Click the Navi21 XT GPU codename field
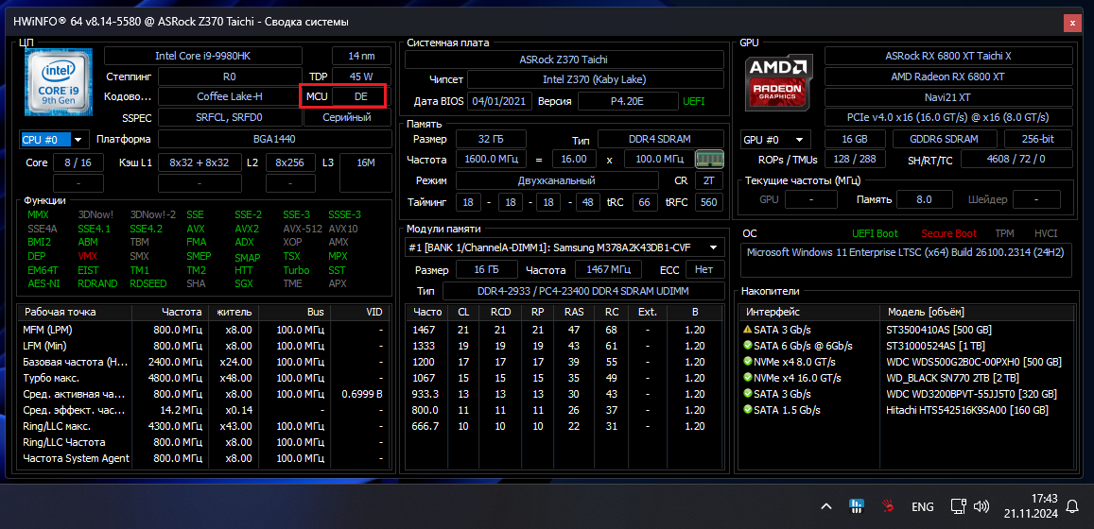The height and width of the screenshot is (529, 1094). click(948, 96)
